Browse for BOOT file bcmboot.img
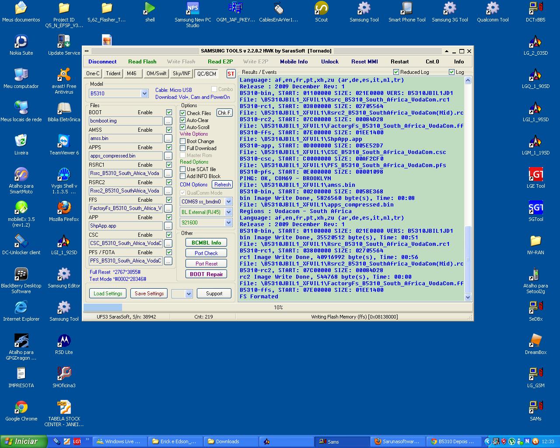Image resolution: width=560 pixels, height=448 pixels. (x=168, y=121)
